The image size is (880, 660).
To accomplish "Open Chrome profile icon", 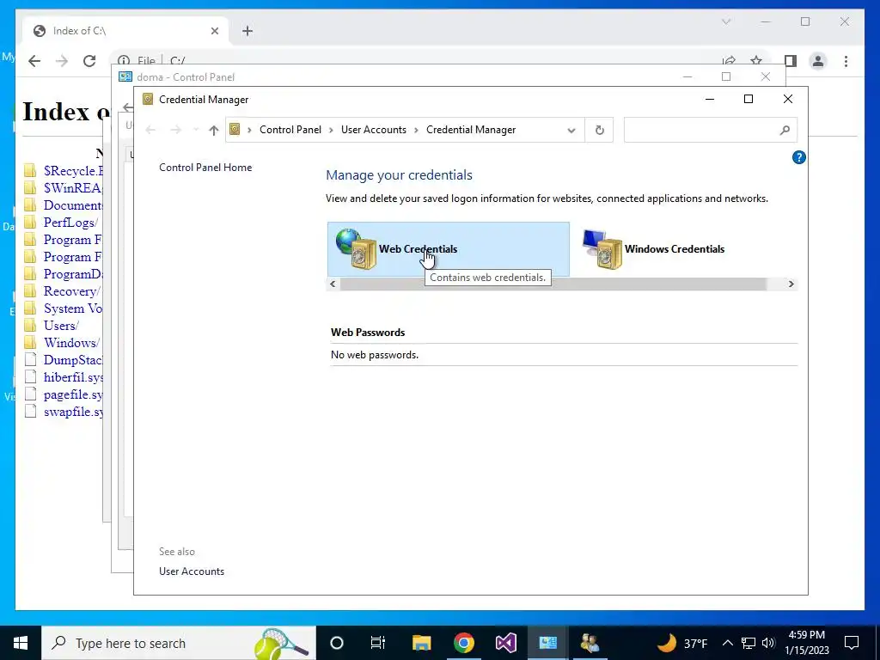I will click(x=818, y=61).
